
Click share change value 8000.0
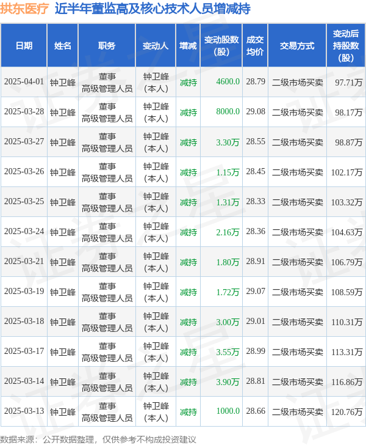pos(228,111)
